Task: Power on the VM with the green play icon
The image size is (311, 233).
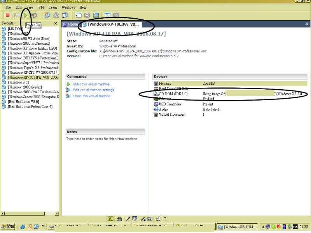Action: (x=25, y=15)
